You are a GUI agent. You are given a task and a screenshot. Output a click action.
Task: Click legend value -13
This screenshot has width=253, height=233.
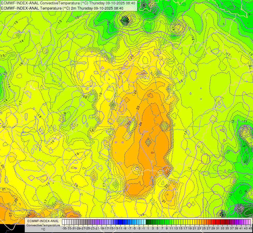coord(116,229)
